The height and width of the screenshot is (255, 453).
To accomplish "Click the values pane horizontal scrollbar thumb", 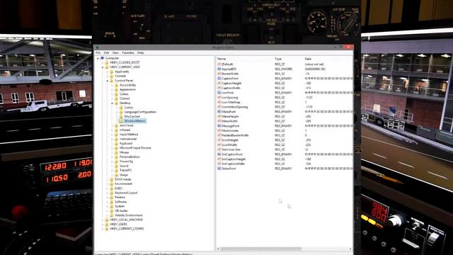I will coord(261,249).
